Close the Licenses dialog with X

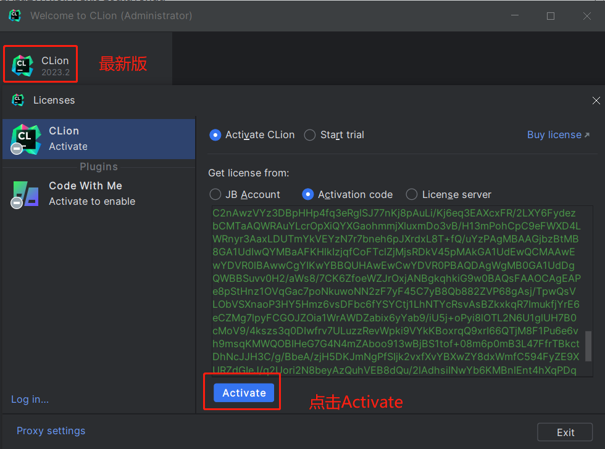pyautogui.click(x=596, y=101)
